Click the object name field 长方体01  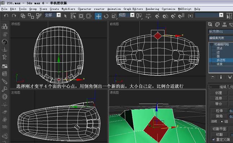[x=221, y=31]
